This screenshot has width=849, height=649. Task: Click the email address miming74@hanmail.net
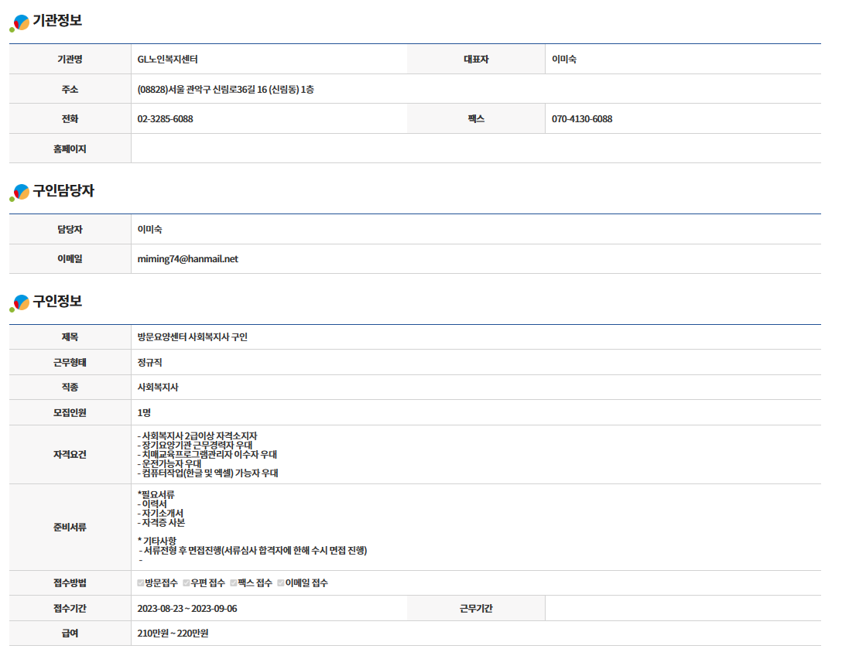[x=187, y=259]
